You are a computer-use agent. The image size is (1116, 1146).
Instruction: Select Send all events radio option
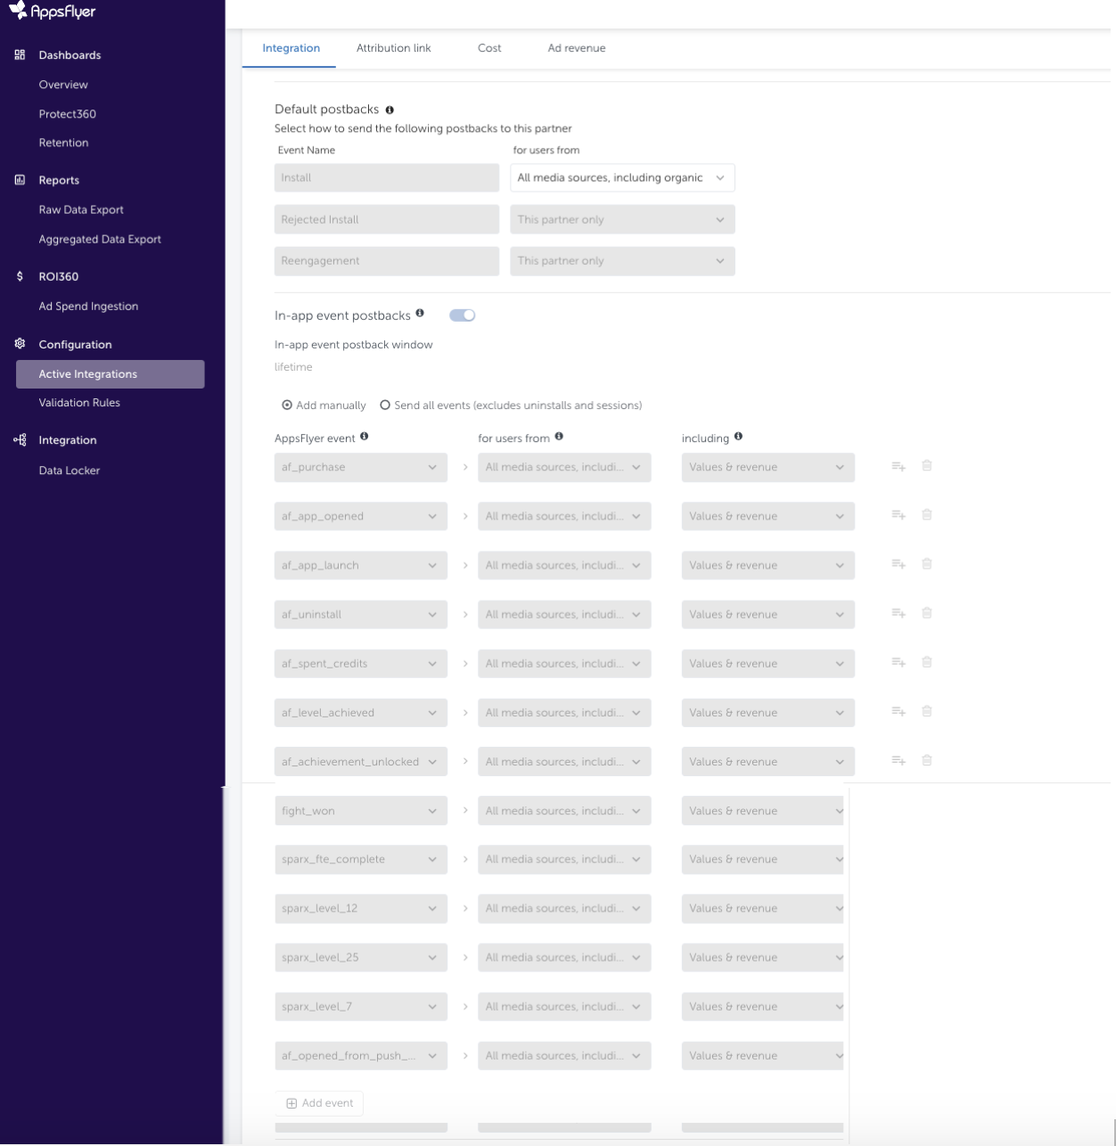coord(385,405)
